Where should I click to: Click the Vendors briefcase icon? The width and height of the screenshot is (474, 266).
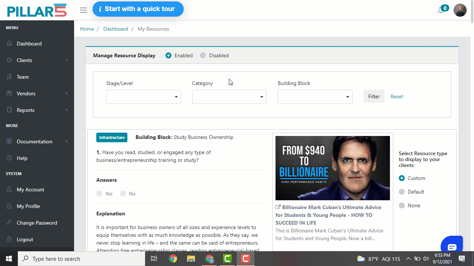coord(9,93)
